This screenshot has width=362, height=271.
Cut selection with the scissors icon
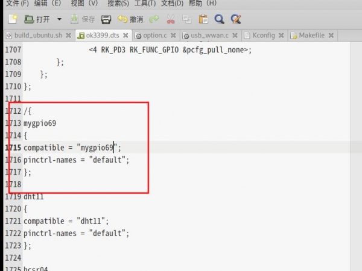(x=171, y=19)
